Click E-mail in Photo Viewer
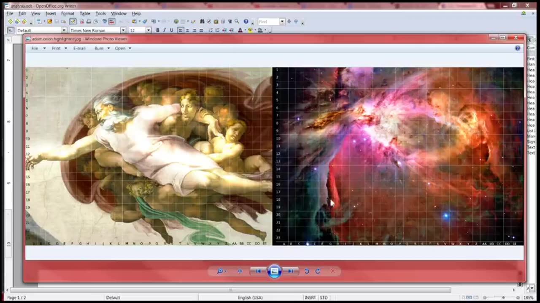This screenshot has height=303, width=540. [x=79, y=48]
